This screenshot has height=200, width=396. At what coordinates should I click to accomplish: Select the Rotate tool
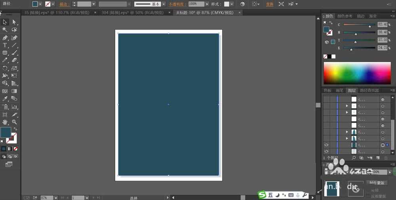(5, 68)
